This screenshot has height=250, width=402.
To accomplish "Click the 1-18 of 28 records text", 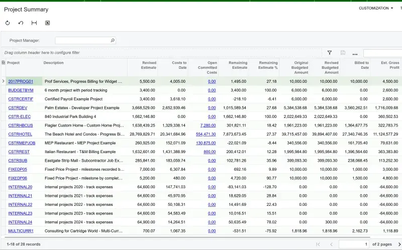I will [24, 244].
